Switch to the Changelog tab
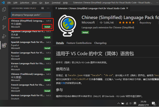This screenshot has height=107, width=159. pos(100,43)
